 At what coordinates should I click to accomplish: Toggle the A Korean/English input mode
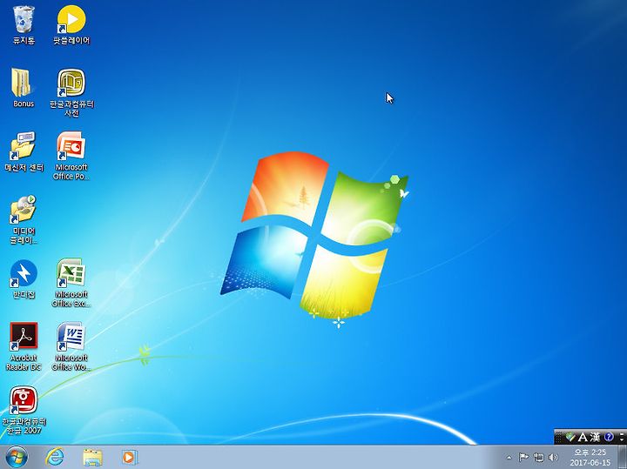click(x=583, y=437)
